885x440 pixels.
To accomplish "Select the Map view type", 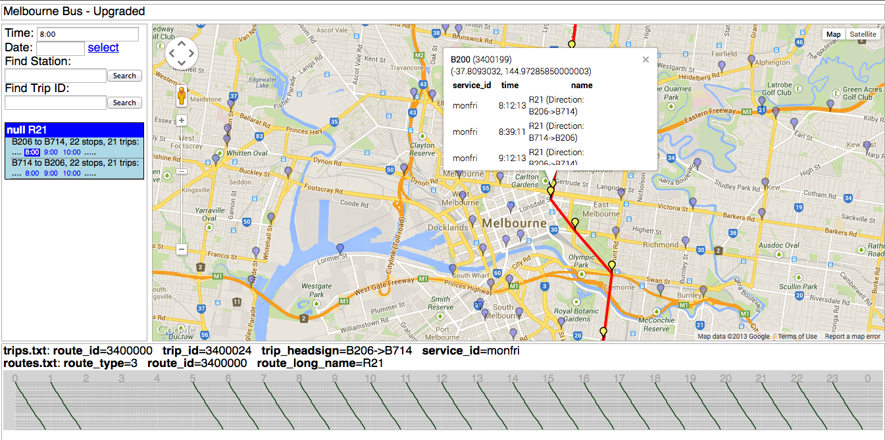I will point(834,34).
